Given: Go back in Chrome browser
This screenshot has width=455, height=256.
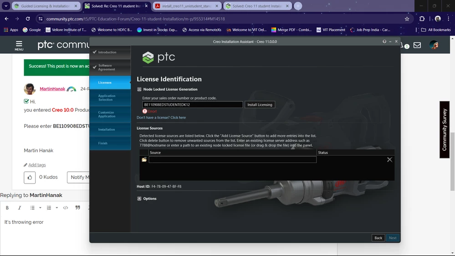Looking at the screenshot, I should (x=7, y=19).
